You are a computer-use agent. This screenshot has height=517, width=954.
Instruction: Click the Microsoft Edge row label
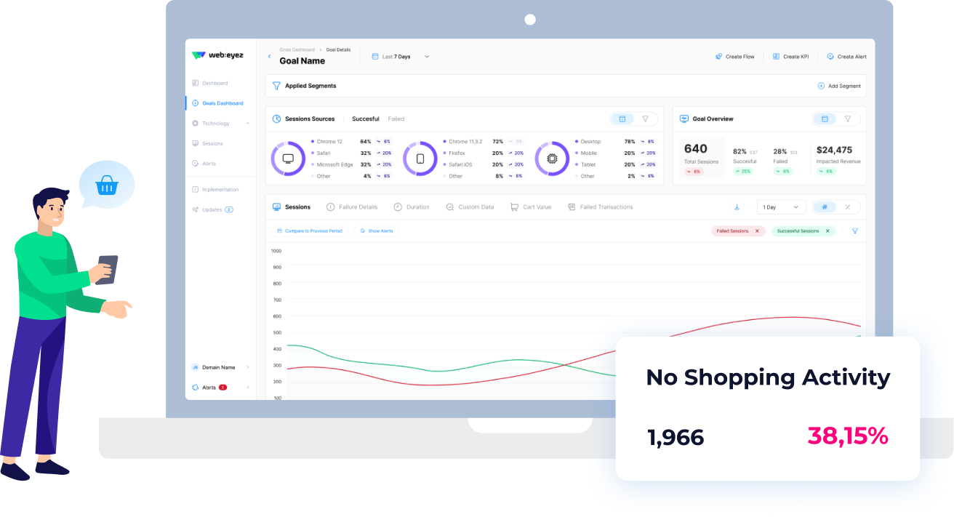(x=334, y=164)
